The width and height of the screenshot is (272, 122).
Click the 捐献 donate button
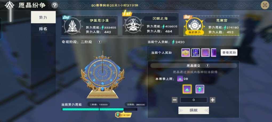194,110
